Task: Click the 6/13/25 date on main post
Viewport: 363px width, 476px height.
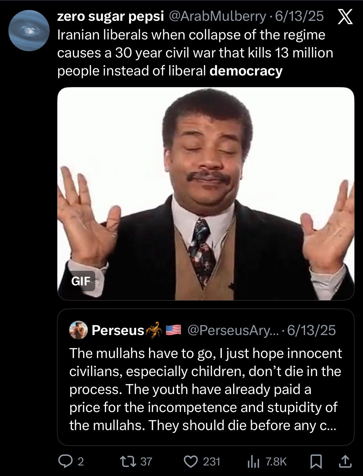Action: [299, 16]
